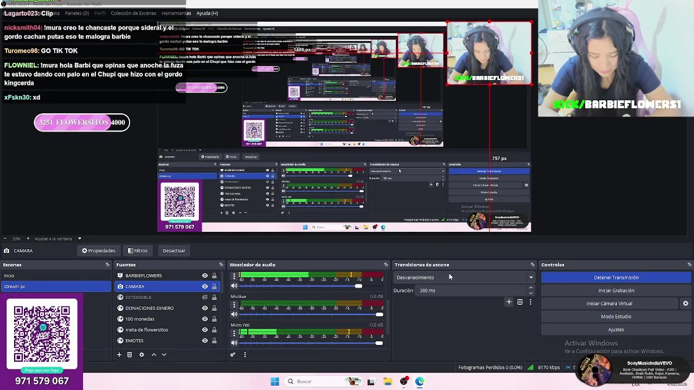Undock the Fuentes panel
Screen dimensions: 694x390
(x=221, y=265)
